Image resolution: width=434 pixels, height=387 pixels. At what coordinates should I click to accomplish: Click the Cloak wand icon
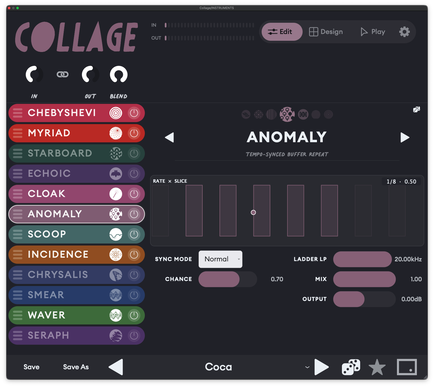pyautogui.click(x=116, y=194)
